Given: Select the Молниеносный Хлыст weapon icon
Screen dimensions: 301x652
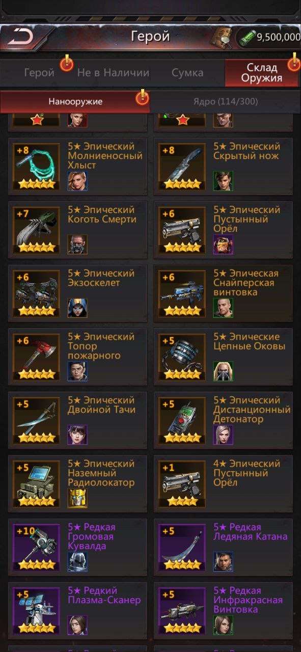Looking at the screenshot, I should click(37, 166).
